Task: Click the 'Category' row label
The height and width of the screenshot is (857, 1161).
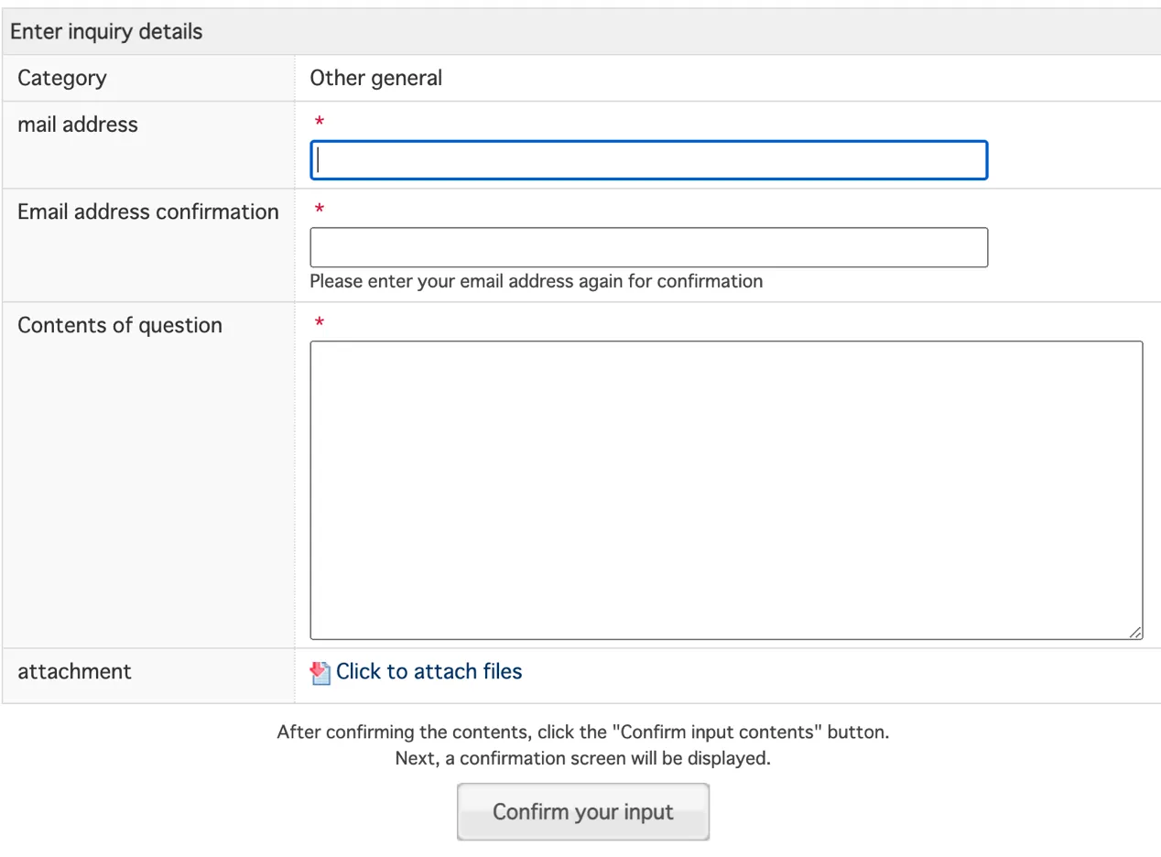Action: click(62, 79)
